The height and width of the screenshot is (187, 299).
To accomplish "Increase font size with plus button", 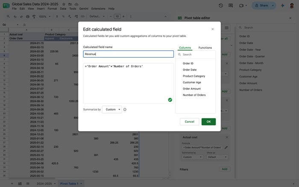I will pos(123,17).
